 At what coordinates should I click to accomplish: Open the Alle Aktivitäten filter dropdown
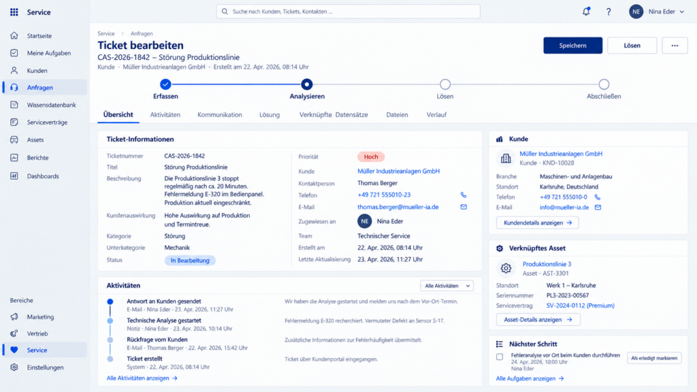point(447,286)
